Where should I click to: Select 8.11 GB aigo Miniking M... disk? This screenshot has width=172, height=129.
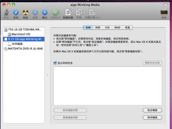tap(24, 39)
